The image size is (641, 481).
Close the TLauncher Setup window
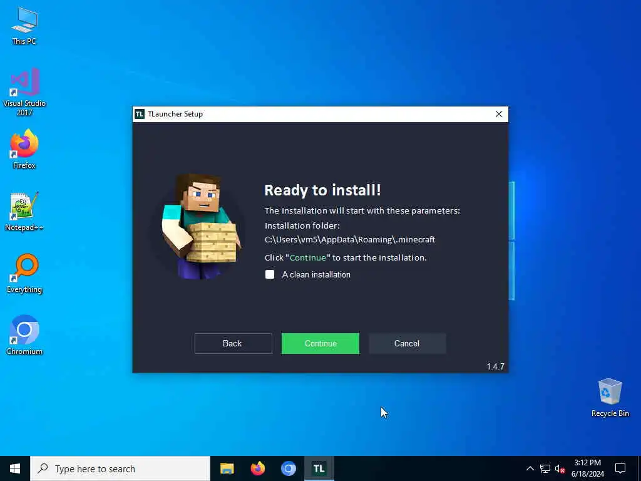pyautogui.click(x=499, y=114)
